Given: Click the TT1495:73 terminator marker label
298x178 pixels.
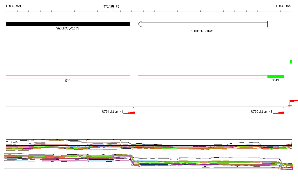Looking at the screenshot, I should 111,6.
